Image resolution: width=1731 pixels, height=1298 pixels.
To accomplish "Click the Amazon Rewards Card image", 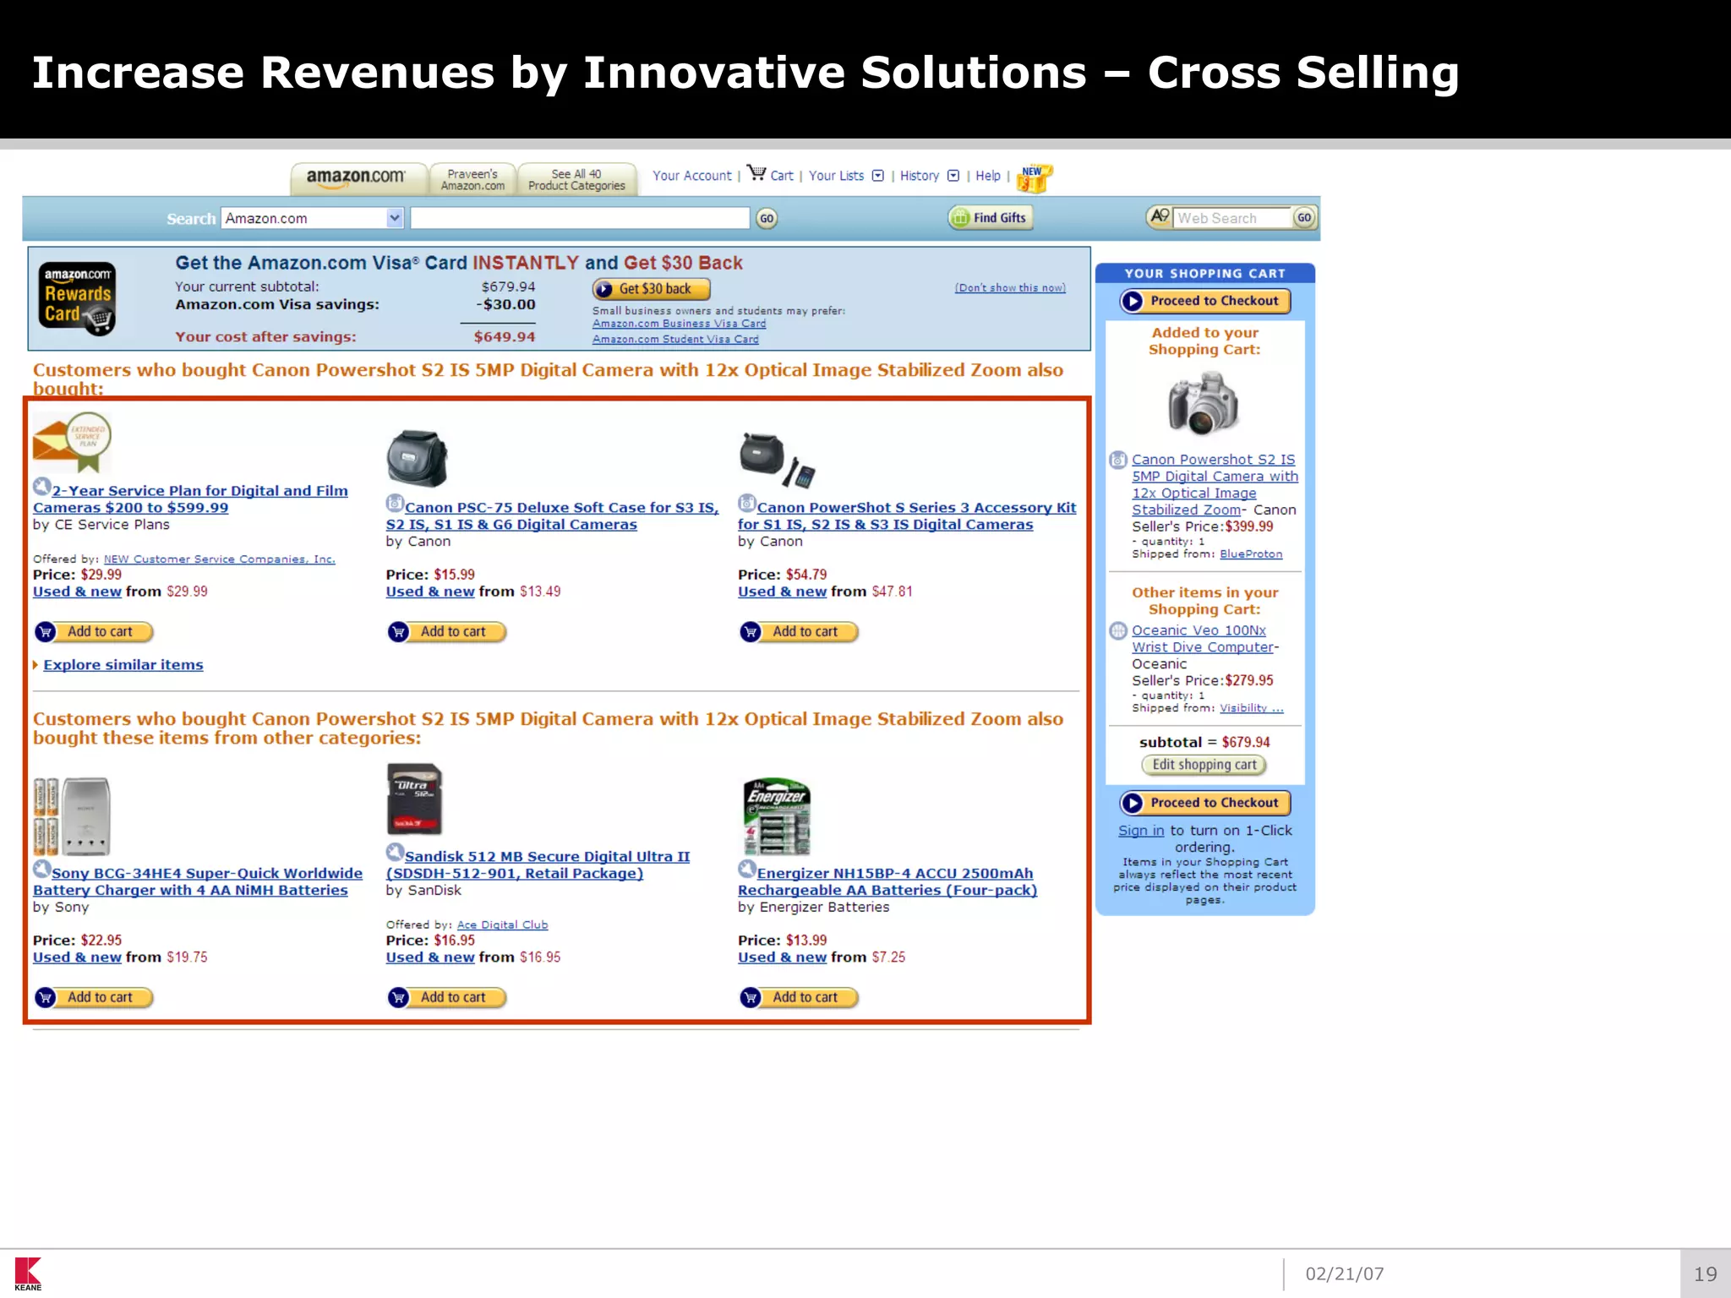I will coord(78,298).
